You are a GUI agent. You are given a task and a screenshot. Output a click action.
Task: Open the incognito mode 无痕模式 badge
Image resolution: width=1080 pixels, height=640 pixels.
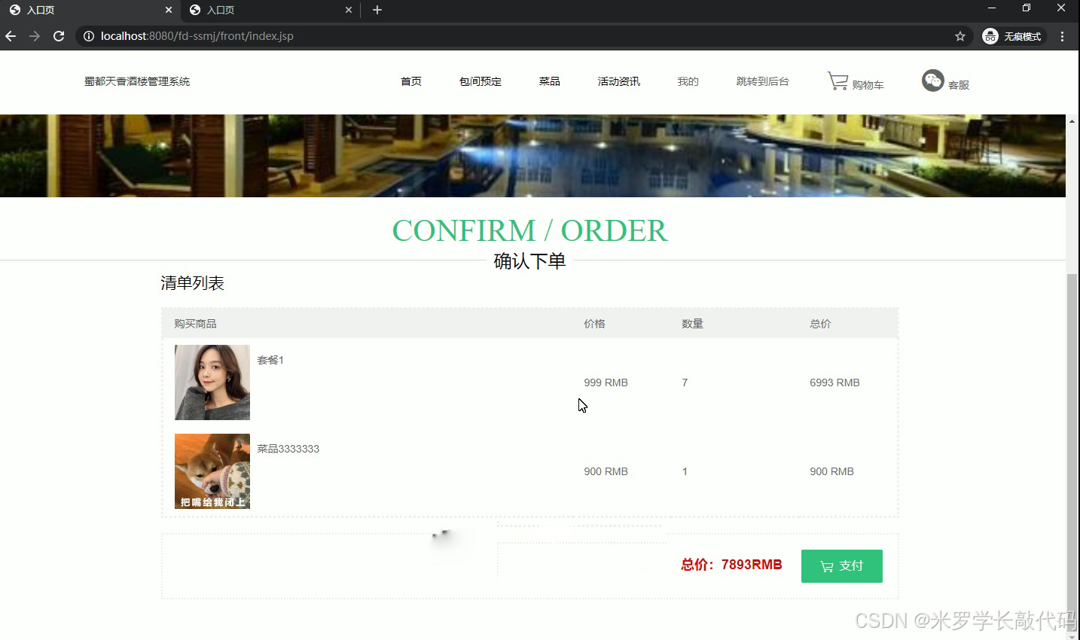(1013, 36)
